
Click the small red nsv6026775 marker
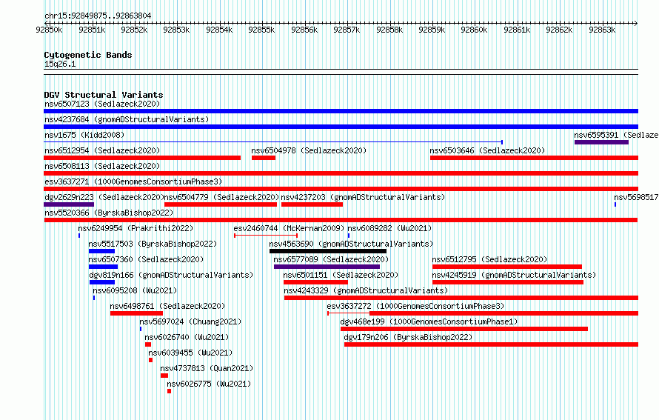(169, 391)
